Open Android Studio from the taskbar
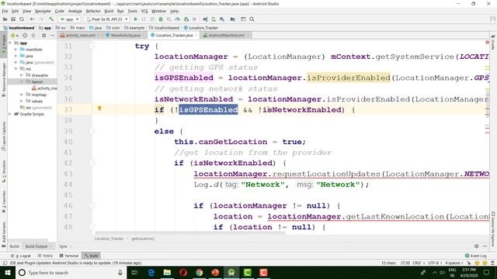 click(x=231, y=272)
